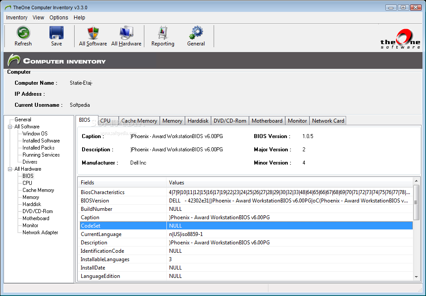This screenshot has height=296, width=426.
Task: Click the title bar app icon
Action: pyautogui.click(x=8, y=7)
